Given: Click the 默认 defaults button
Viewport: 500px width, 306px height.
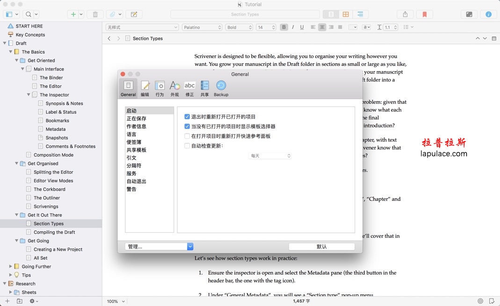Looking at the screenshot, I should click(x=321, y=247).
